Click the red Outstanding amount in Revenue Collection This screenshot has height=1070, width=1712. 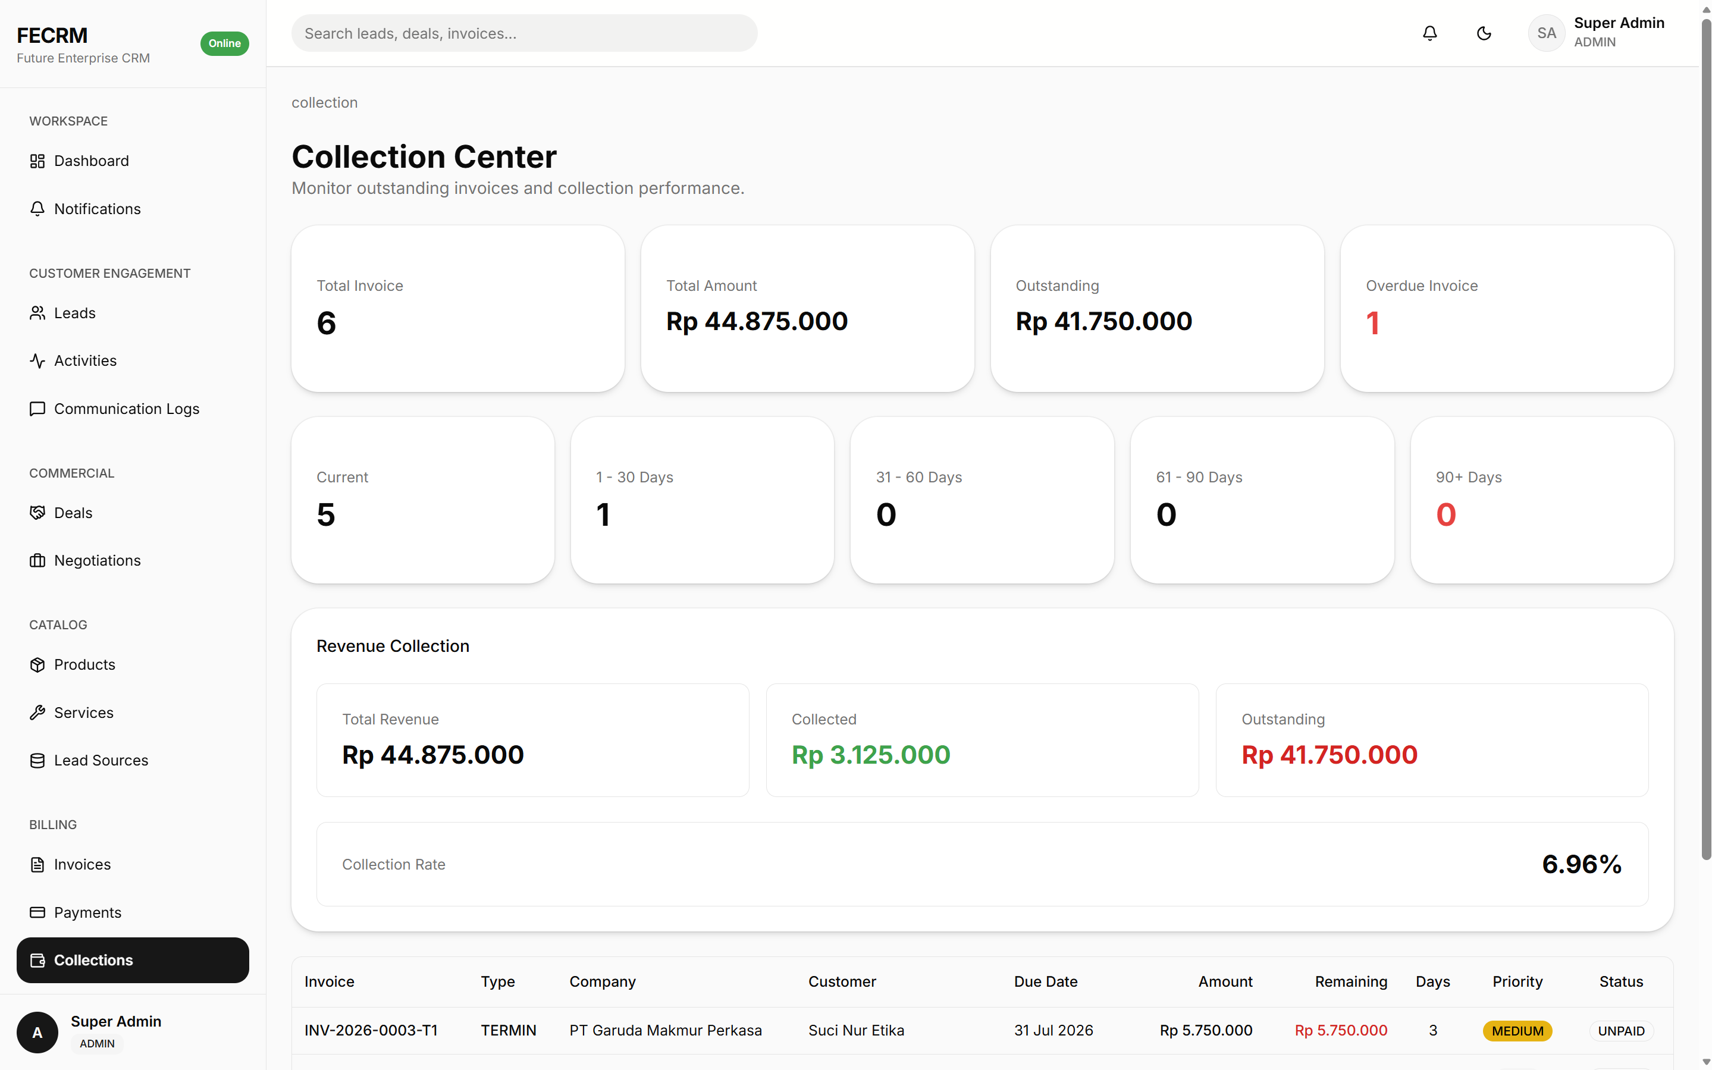1329,754
